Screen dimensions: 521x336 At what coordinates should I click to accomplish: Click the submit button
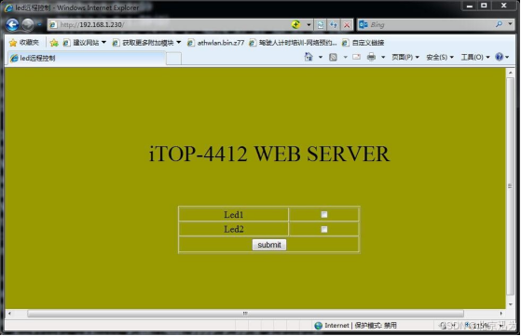tap(269, 245)
